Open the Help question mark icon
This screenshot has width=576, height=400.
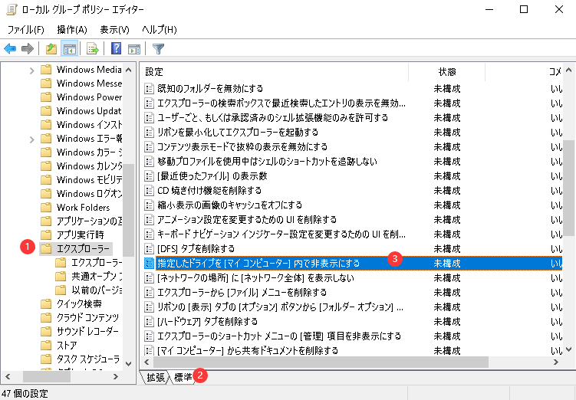pyautogui.click(x=116, y=48)
